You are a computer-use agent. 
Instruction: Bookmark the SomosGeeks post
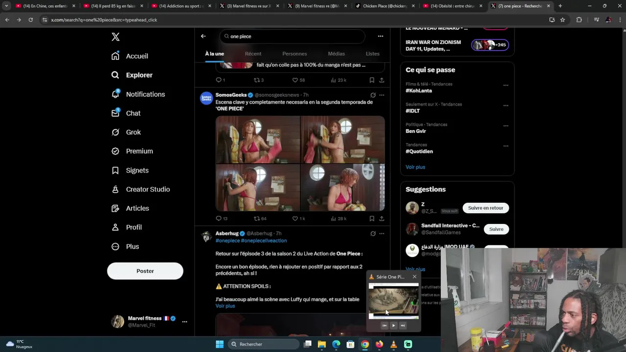[372, 219]
